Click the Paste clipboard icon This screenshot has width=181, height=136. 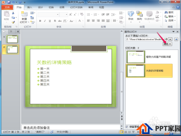(x=7, y=14)
